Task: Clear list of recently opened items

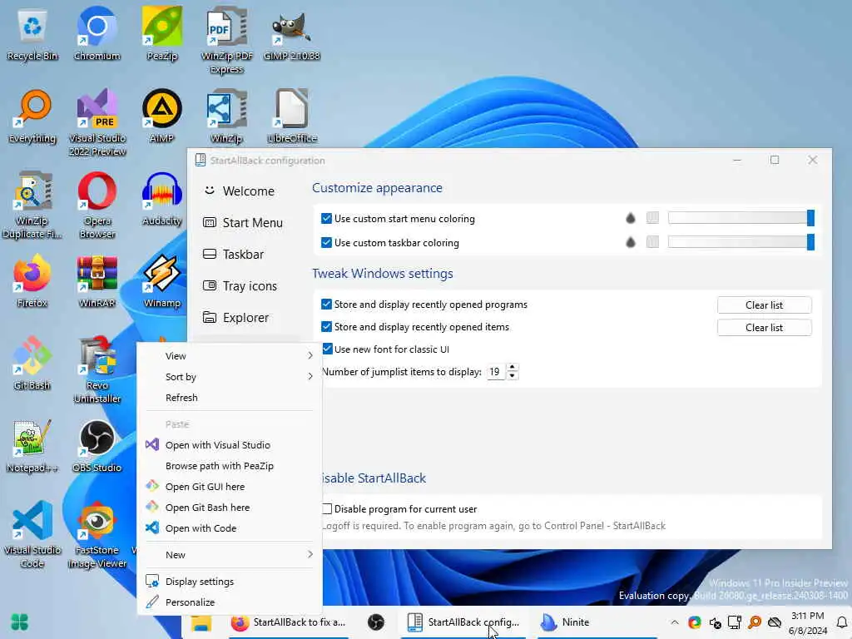Action: [x=764, y=328]
